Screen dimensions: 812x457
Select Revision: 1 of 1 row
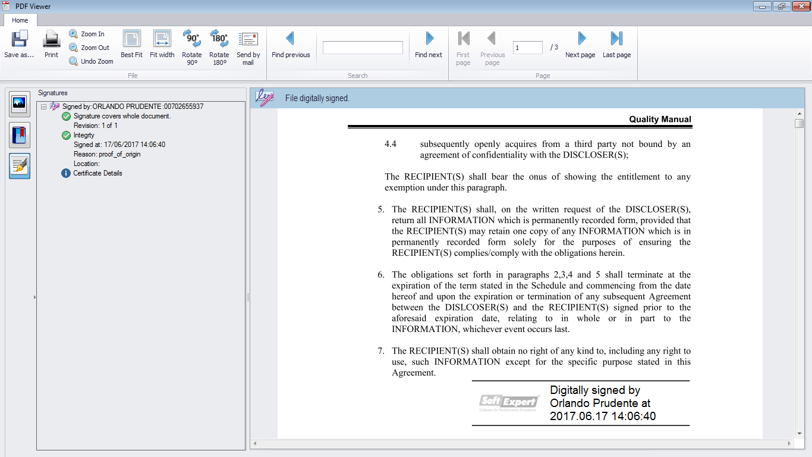pos(95,126)
